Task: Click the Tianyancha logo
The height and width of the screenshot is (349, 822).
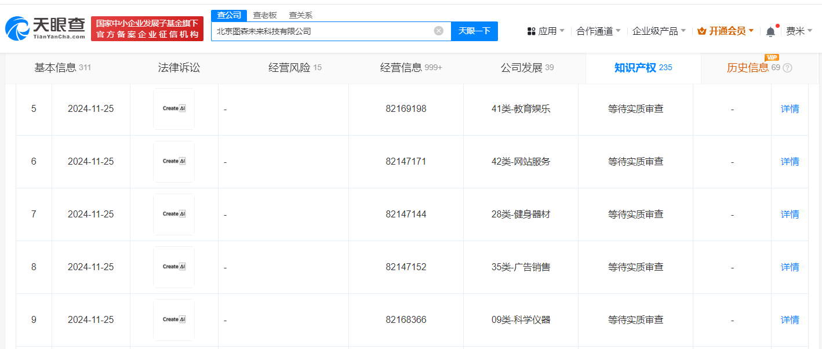Action: tap(45, 28)
